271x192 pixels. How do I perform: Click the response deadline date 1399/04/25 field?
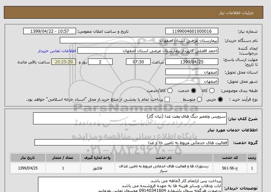[x=192, y=62]
